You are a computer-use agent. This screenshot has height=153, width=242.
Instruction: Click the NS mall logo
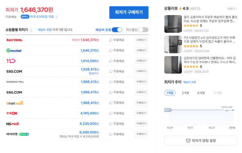[x=12, y=123]
